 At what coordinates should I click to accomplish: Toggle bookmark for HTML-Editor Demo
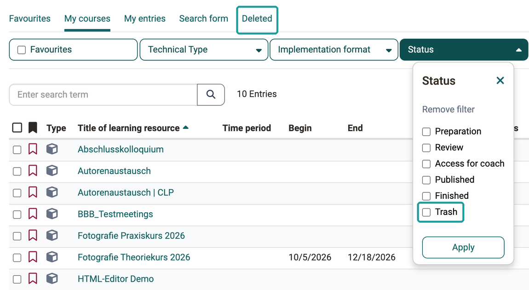tap(33, 278)
